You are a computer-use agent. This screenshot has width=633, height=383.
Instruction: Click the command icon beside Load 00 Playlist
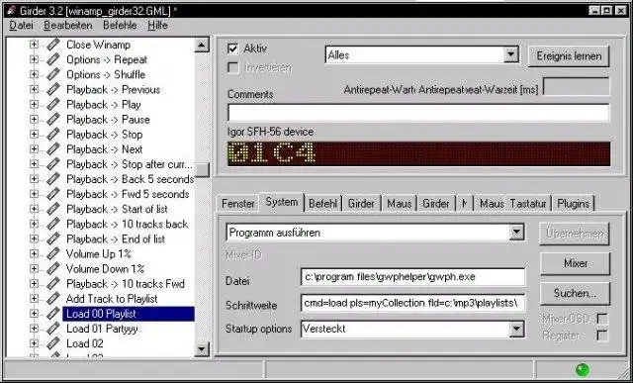pos(53,314)
